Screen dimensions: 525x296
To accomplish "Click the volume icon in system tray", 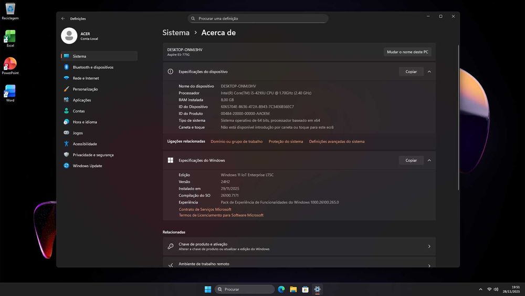I will click(x=496, y=289).
